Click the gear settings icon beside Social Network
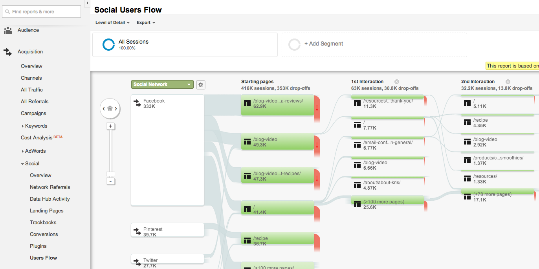The width and height of the screenshot is (539, 269). [201, 84]
